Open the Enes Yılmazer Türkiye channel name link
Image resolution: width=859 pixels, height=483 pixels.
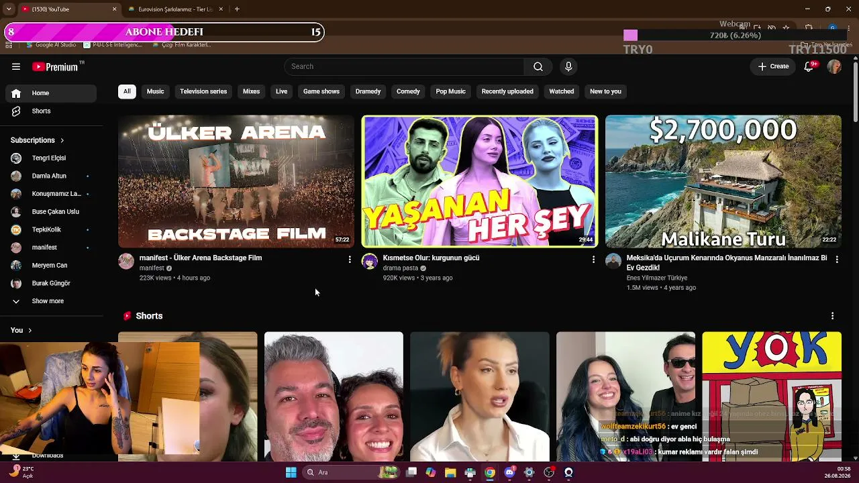pos(657,278)
